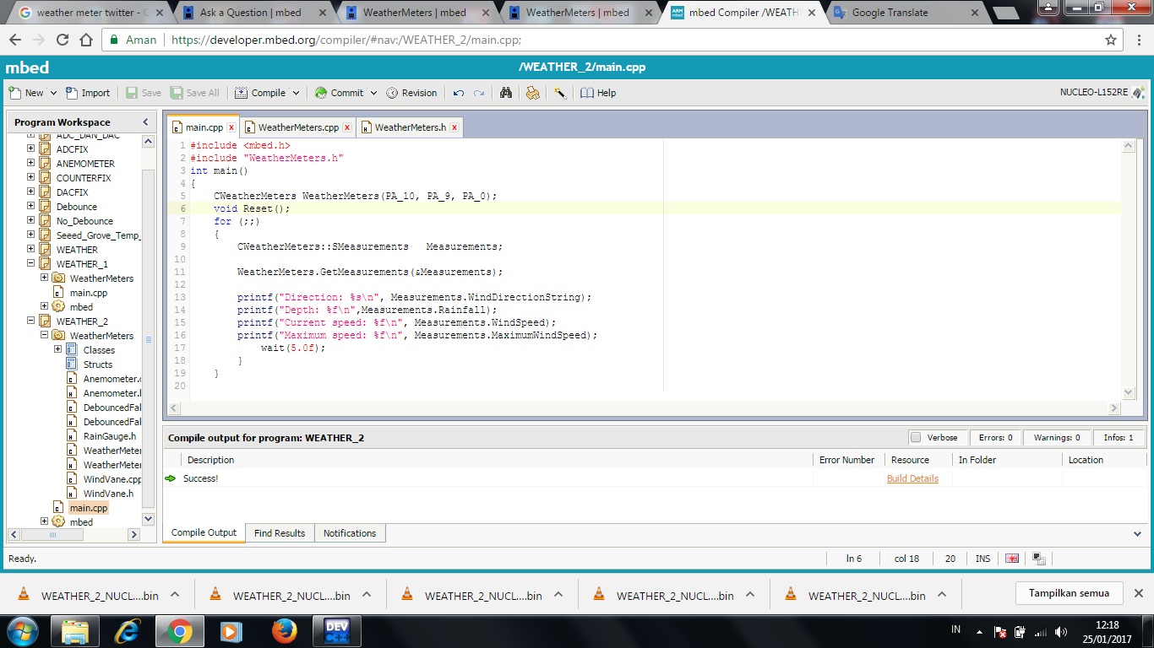Collapse the Program Workspace panel
This screenshot has width=1154, height=648.
145,122
